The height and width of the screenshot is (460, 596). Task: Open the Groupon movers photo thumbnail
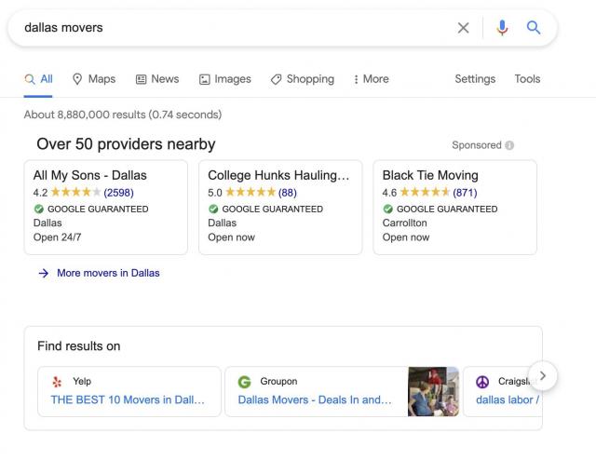pyautogui.click(x=433, y=392)
